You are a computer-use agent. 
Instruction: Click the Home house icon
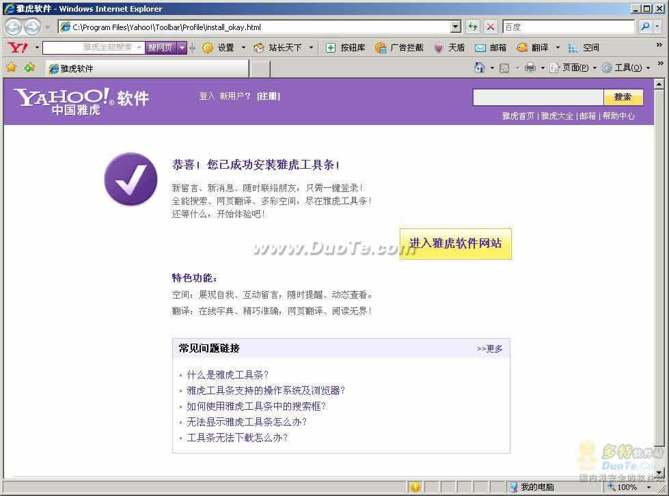pos(480,68)
